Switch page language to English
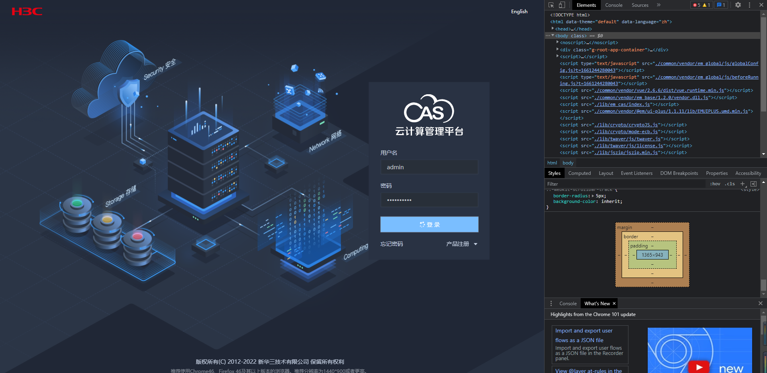 click(519, 12)
